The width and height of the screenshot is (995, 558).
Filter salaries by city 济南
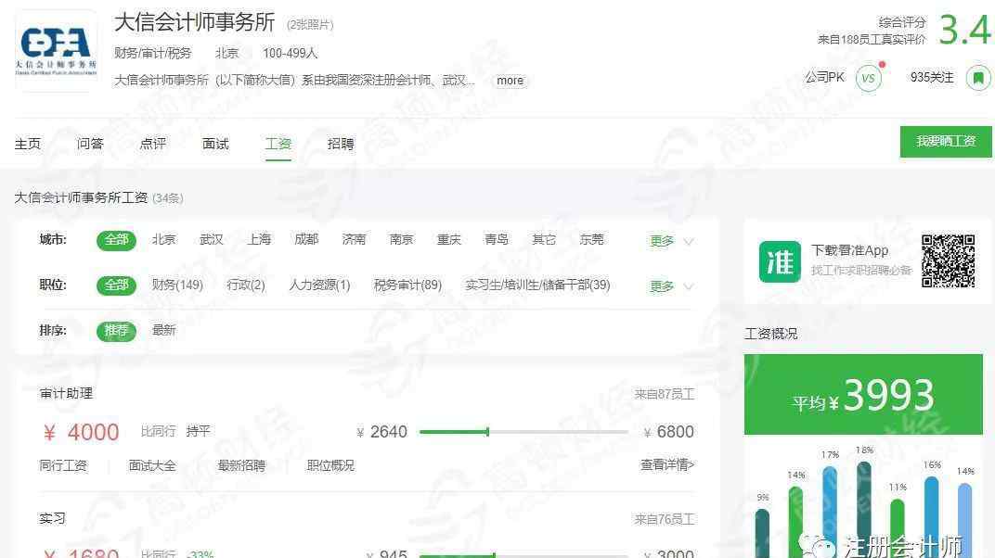click(354, 239)
